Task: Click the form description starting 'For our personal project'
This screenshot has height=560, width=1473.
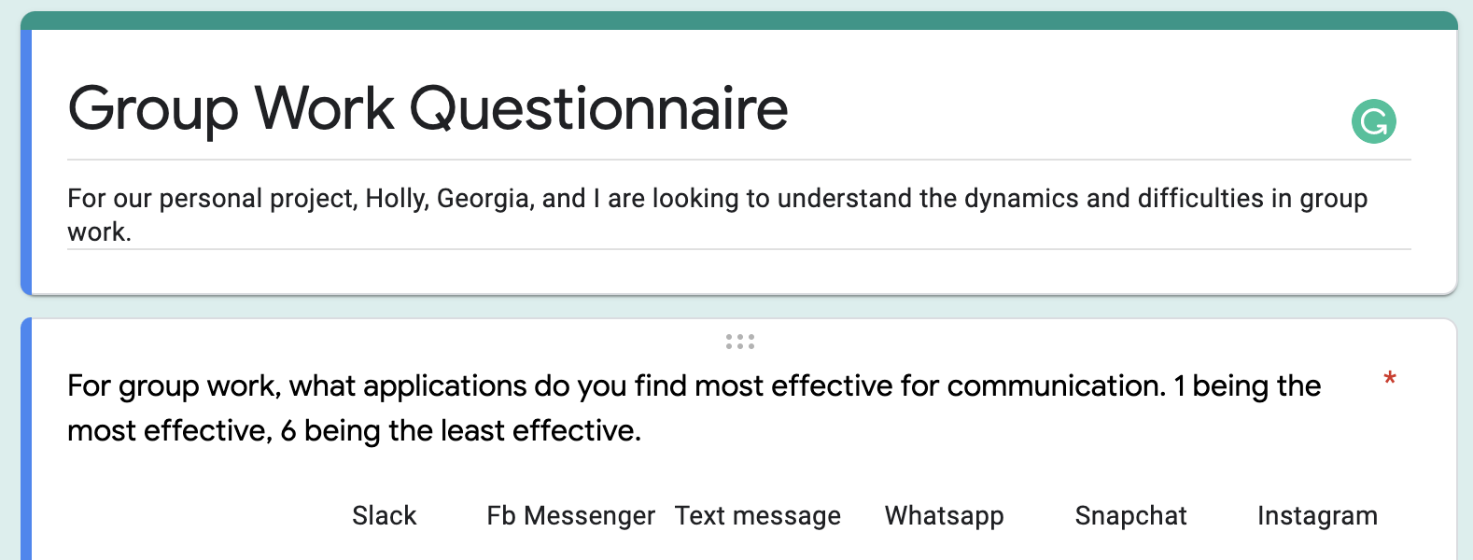Action: [x=717, y=199]
